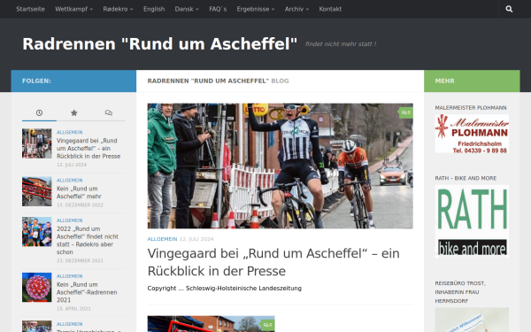The height and width of the screenshot is (332, 531).
Task: Click the featured cyclist finish-line image
Action: (280, 166)
